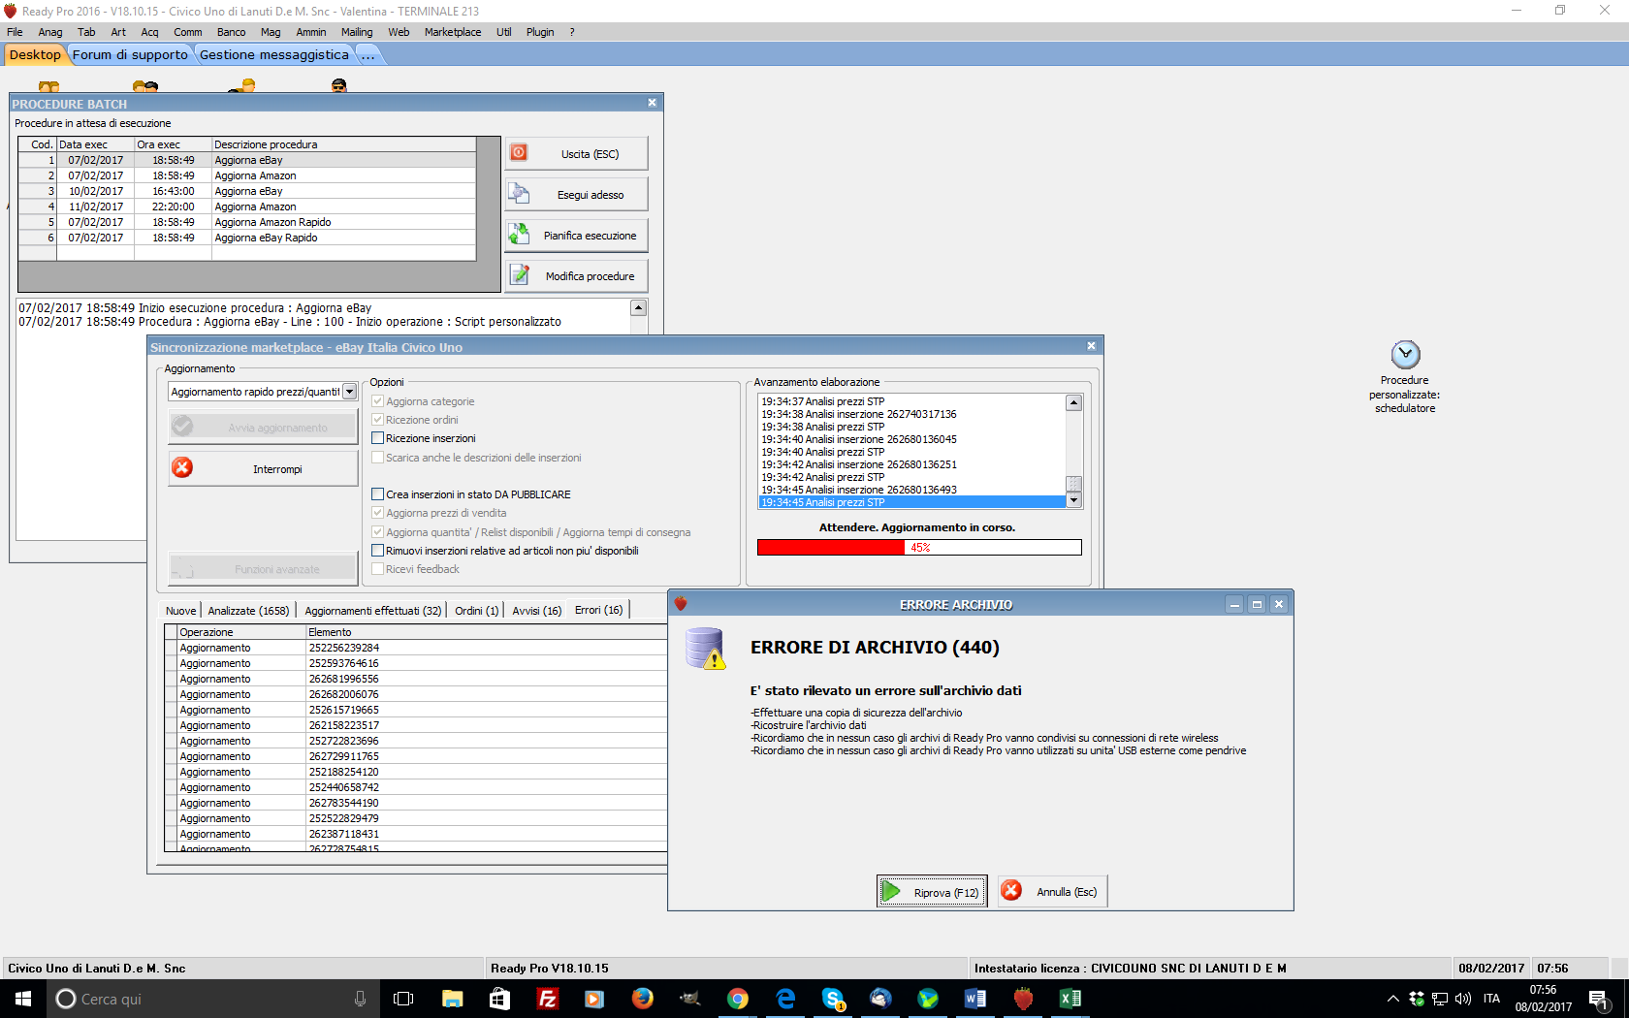Click the Esegui adesso button

(x=576, y=194)
